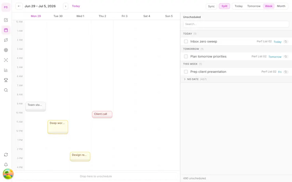This screenshot has width=292, height=182.
Task: Check off Prep client presentation task
Action: pos(186,72)
